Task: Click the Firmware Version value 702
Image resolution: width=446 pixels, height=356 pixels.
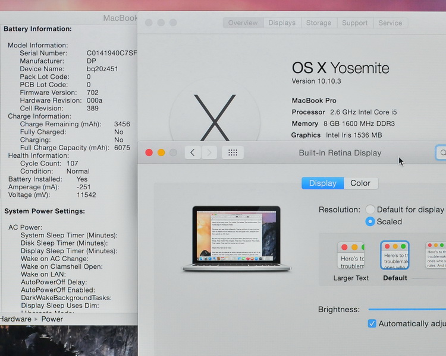Action: [92, 93]
